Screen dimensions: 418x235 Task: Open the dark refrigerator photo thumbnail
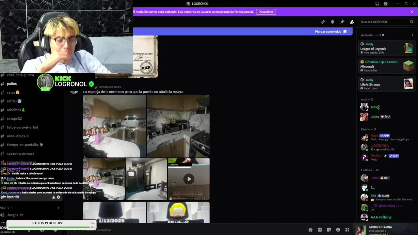146,179
